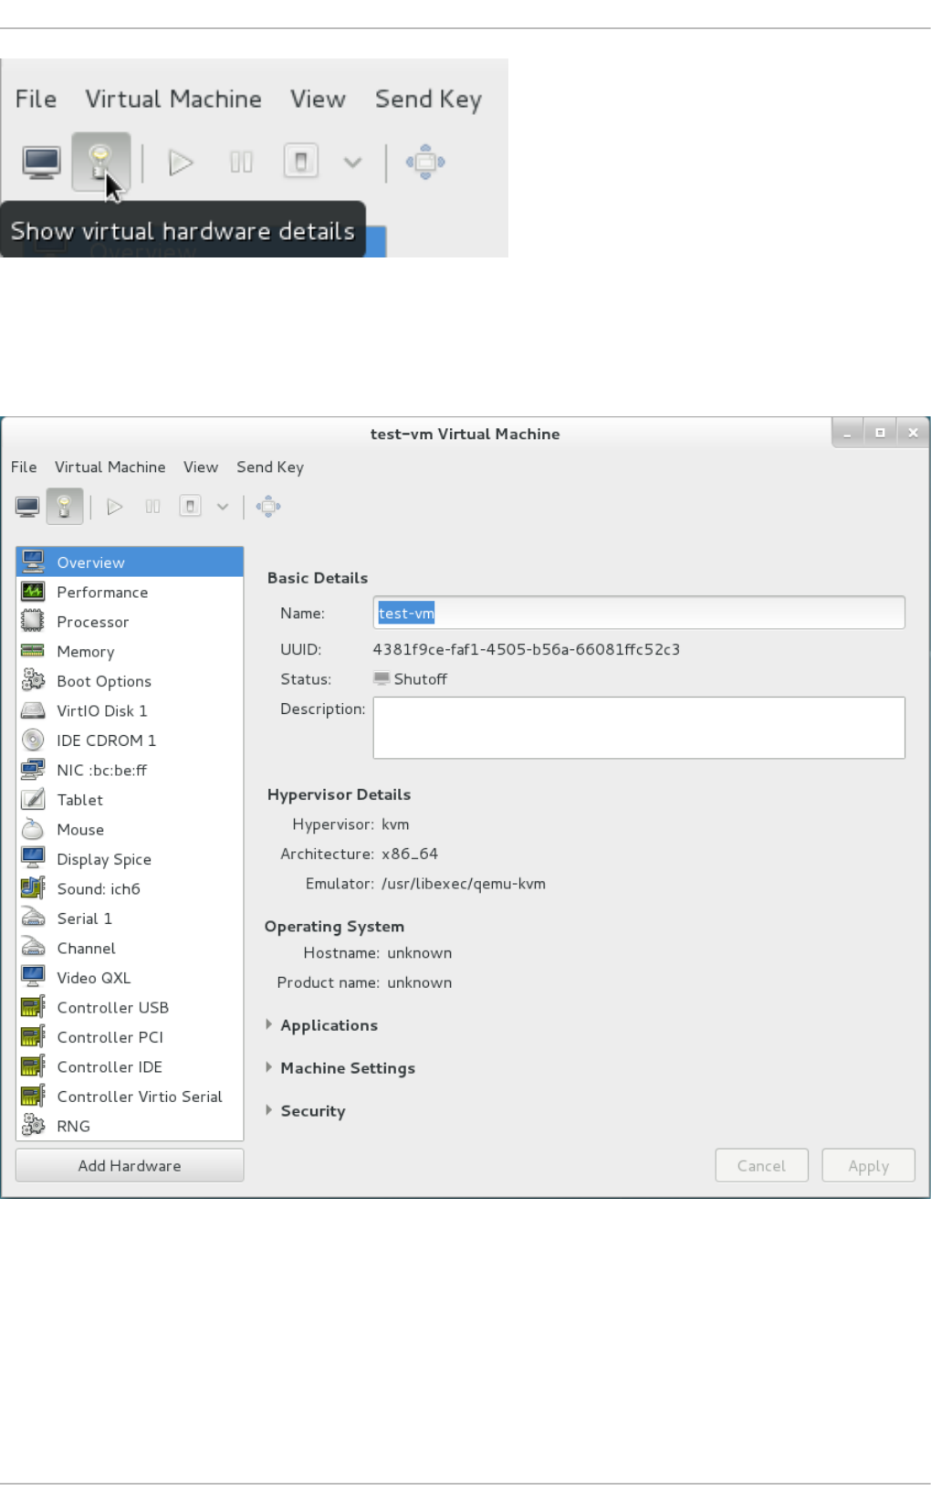
Task: Select the Display Spice monitor icon
Action: (33, 859)
